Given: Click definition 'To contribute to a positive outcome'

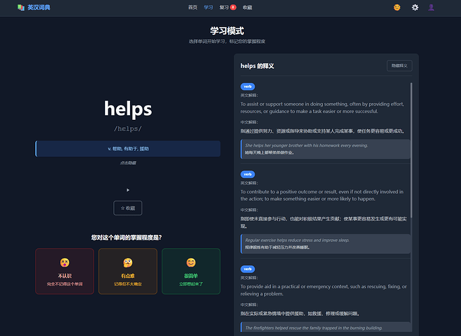Looking at the screenshot, I should [322, 195].
